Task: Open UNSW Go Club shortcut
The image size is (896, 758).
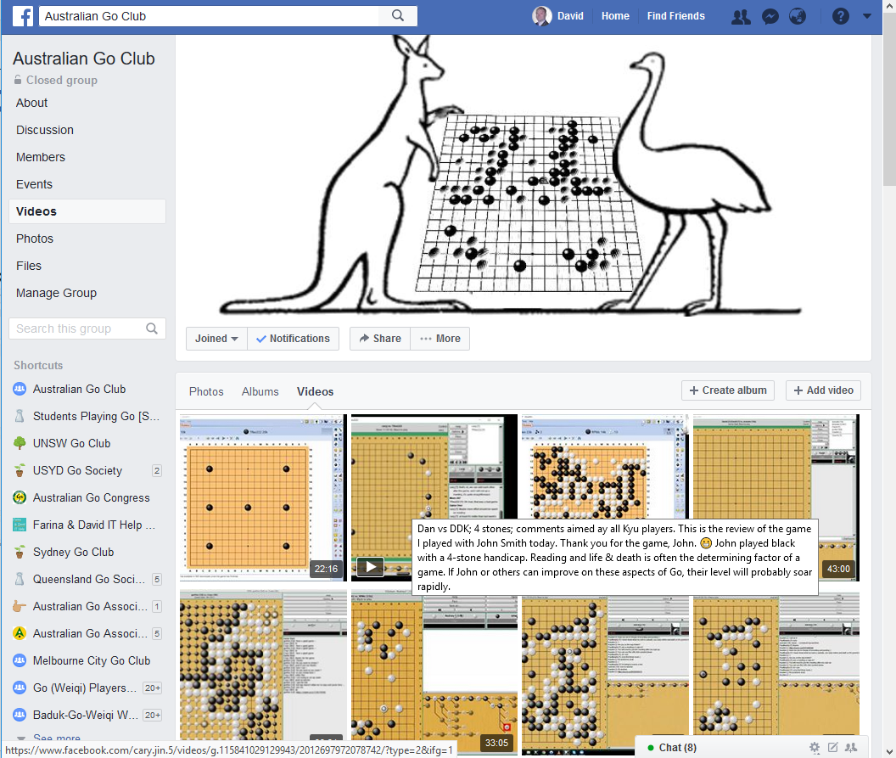Action: [71, 443]
